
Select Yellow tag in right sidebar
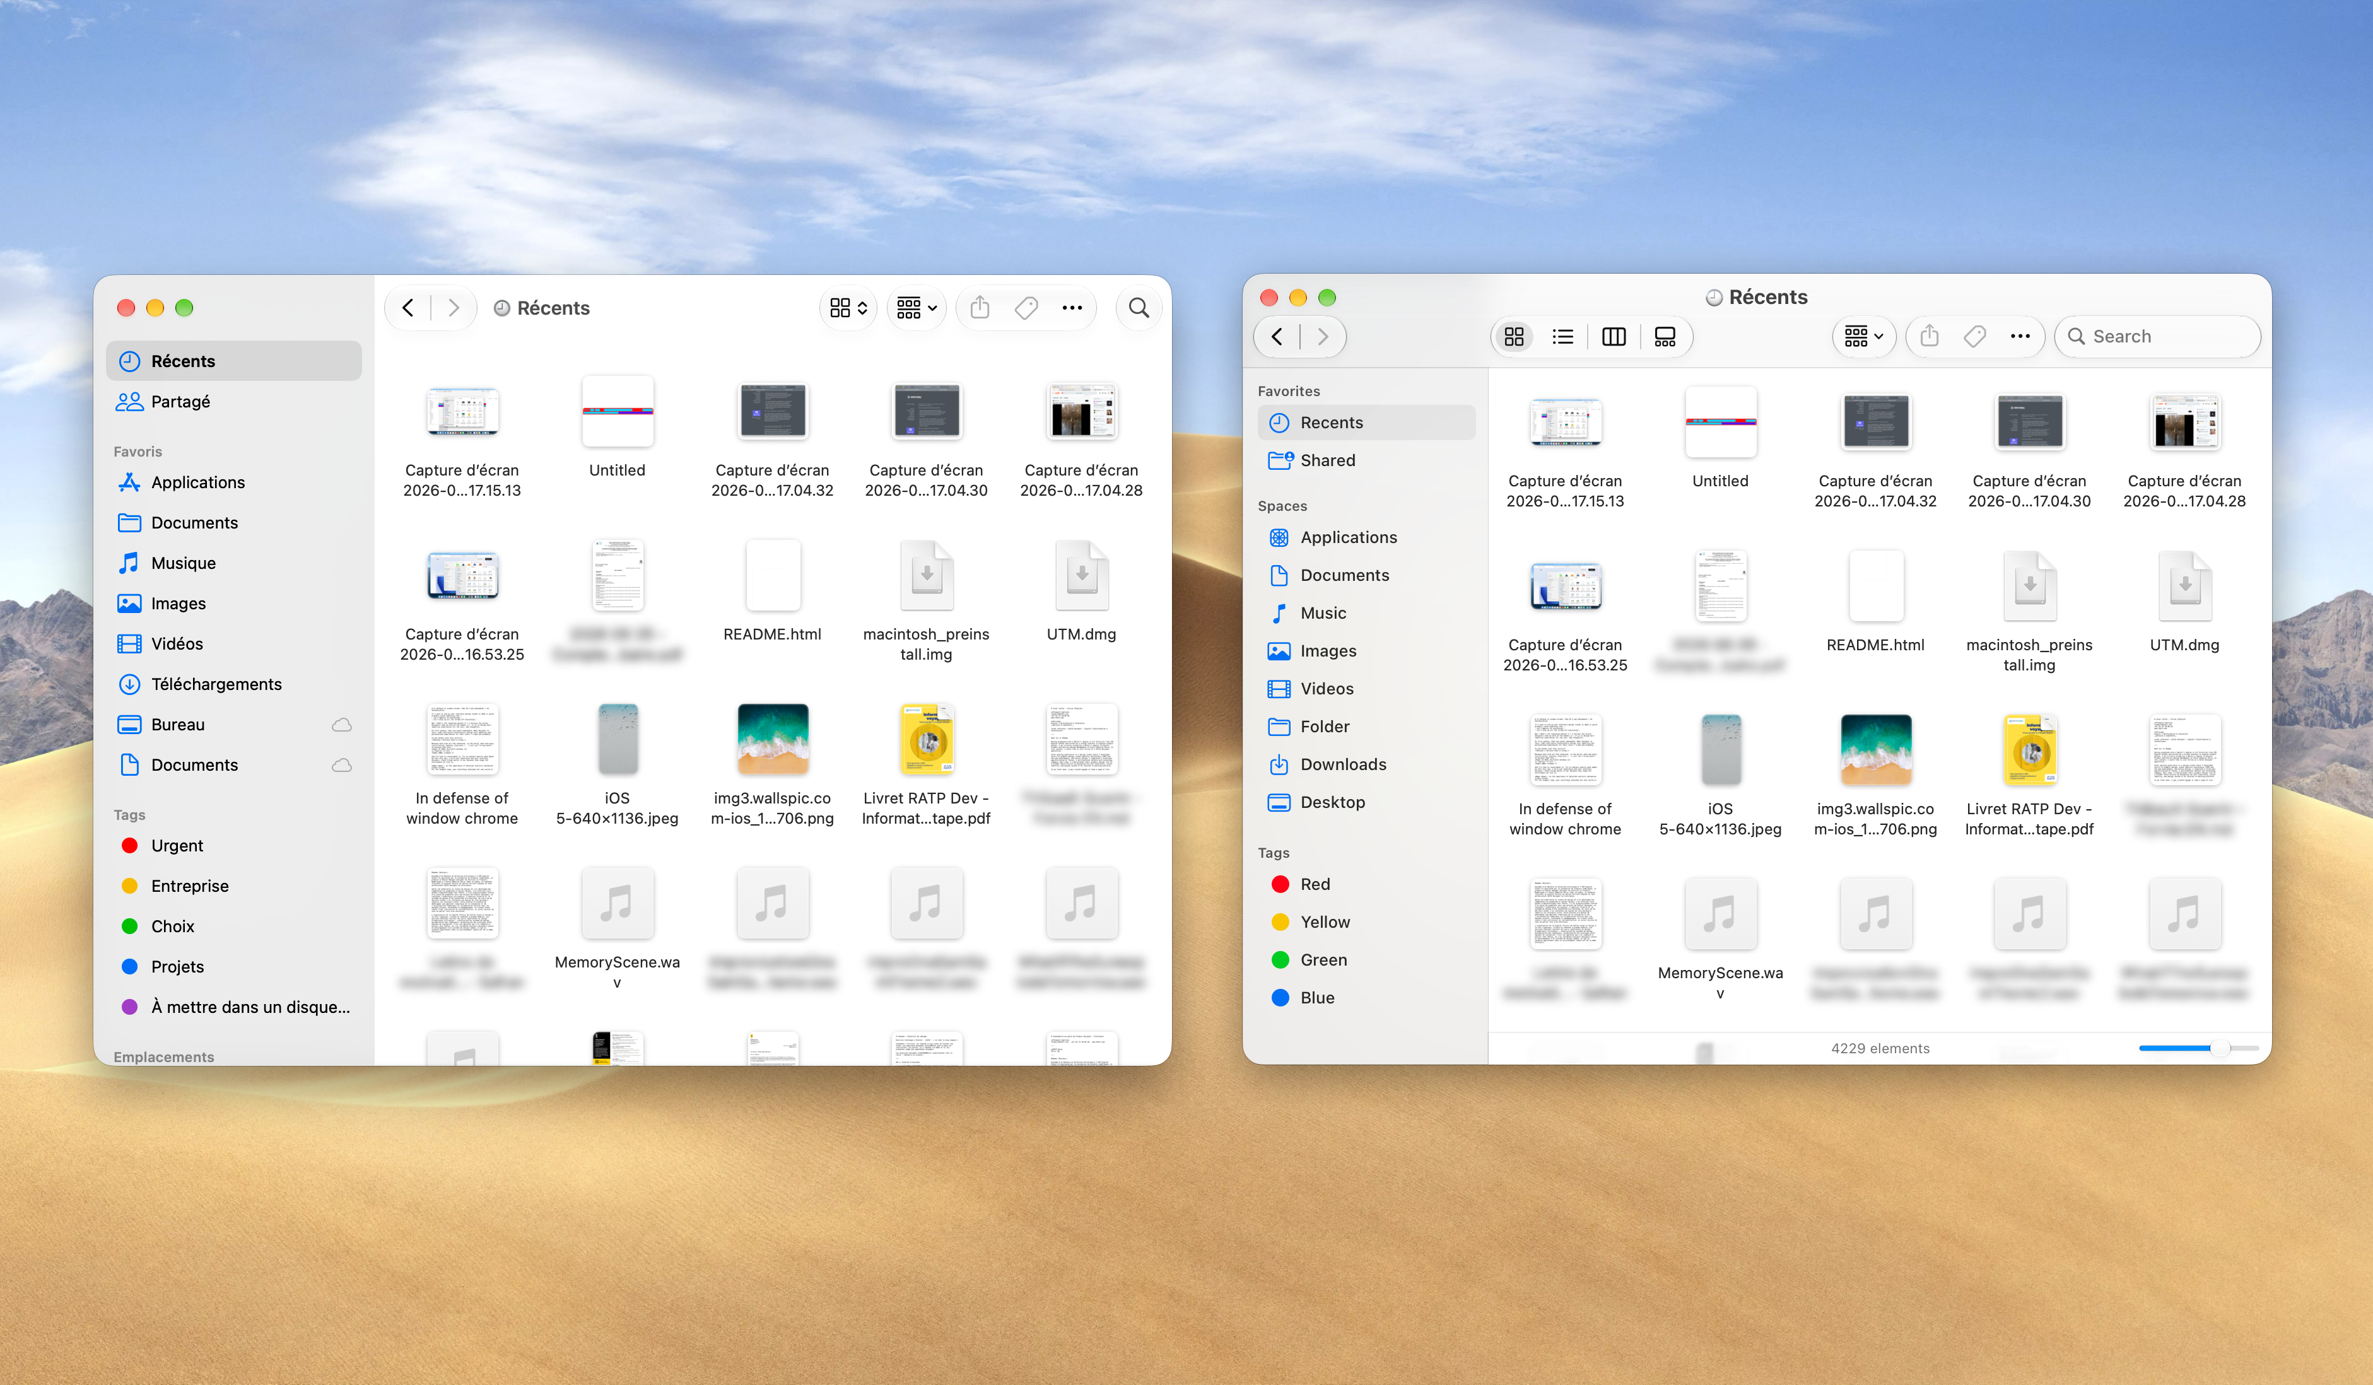[1366, 922]
